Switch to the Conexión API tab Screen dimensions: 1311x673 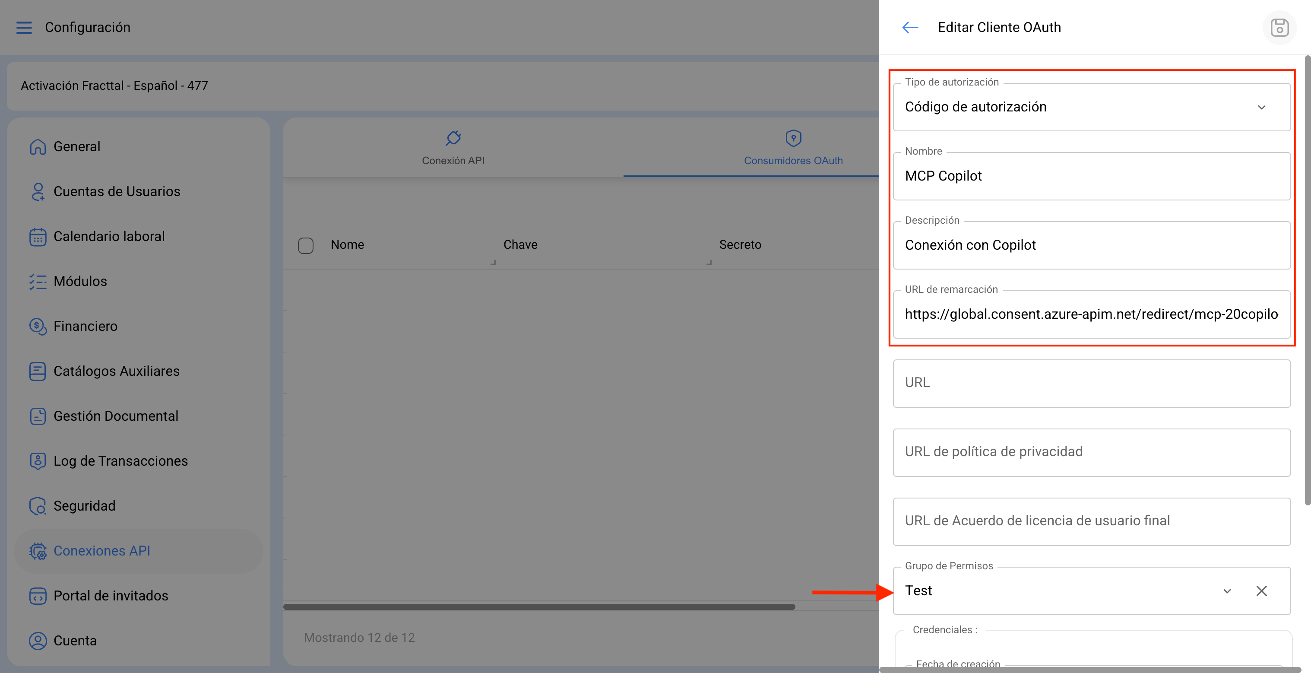(453, 148)
